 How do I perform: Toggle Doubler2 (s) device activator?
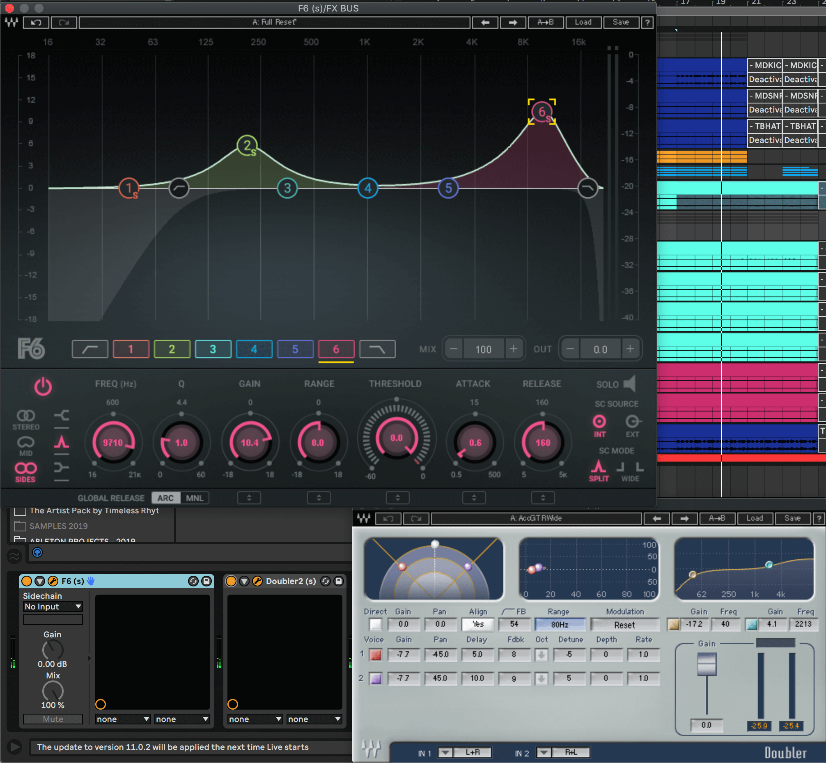[x=231, y=581]
